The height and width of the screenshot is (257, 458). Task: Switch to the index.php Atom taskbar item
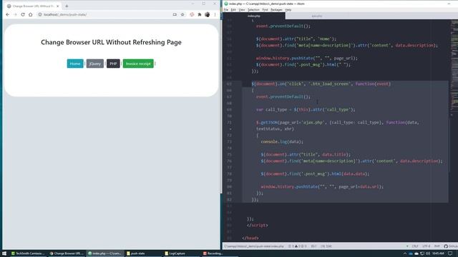[105, 253]
